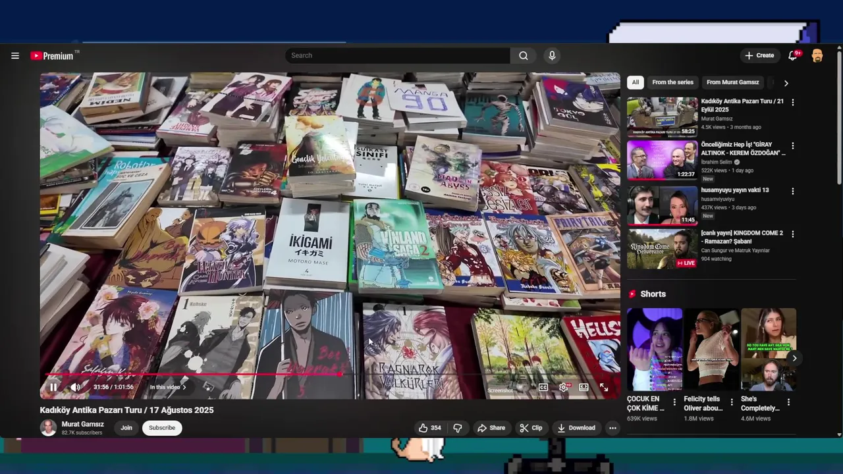Screen dimensions: 843x474
Task: Click the 82.7K subscribers text
Action: click(x=82, y=433)
